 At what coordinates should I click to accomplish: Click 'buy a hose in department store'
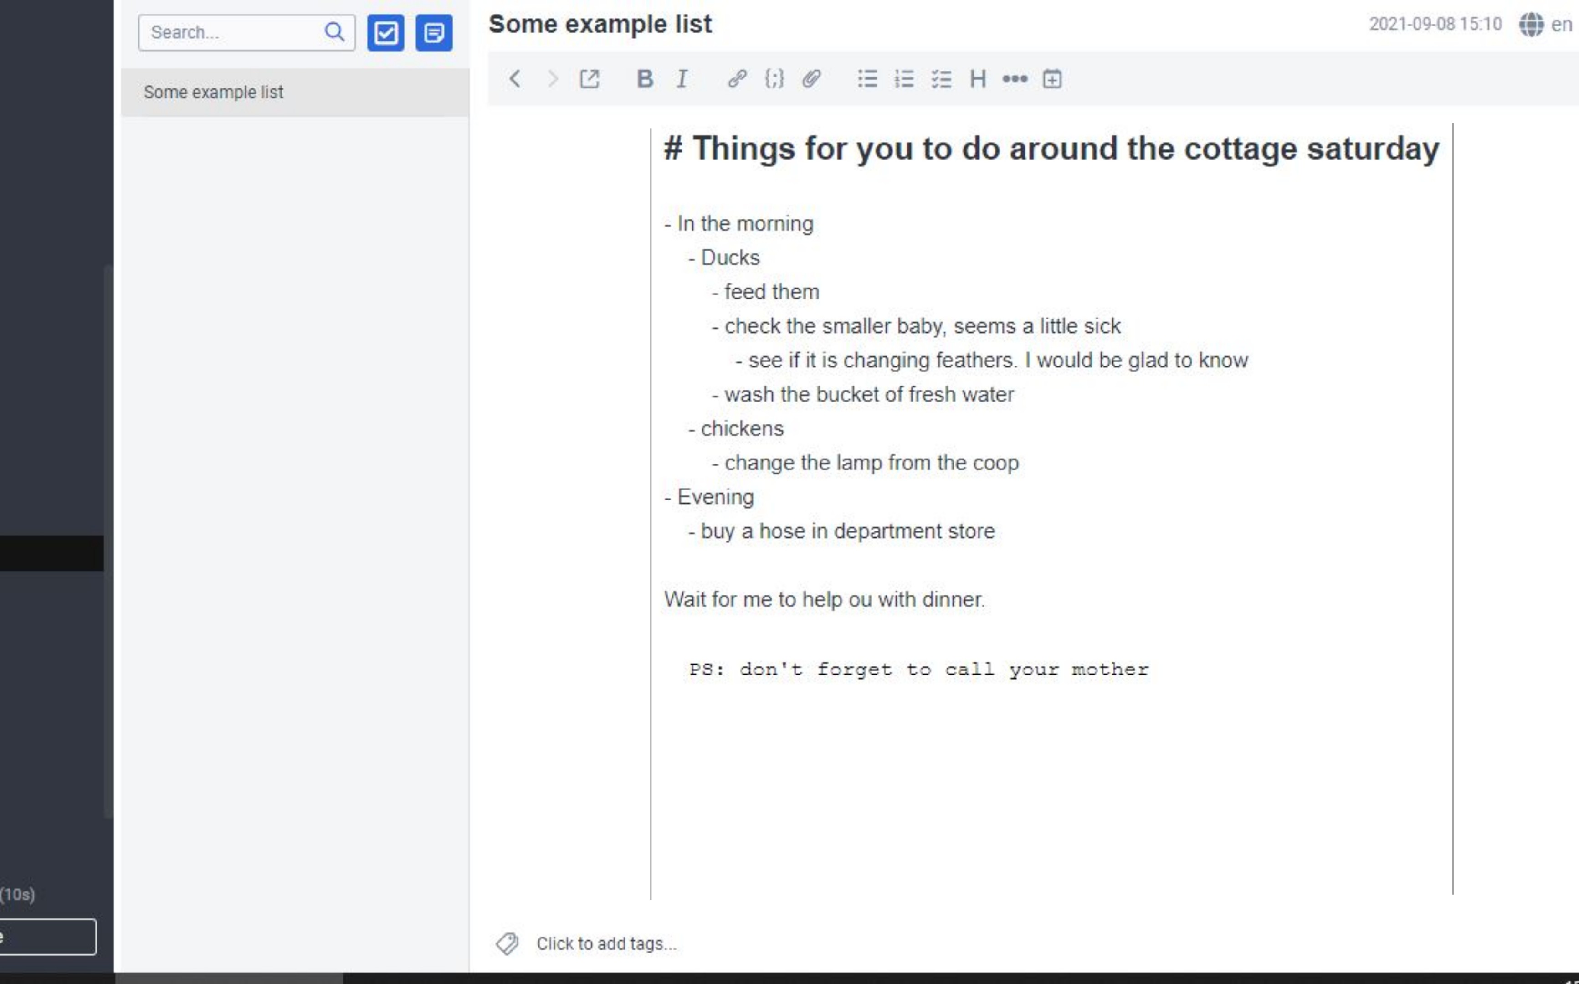point(847,531)
